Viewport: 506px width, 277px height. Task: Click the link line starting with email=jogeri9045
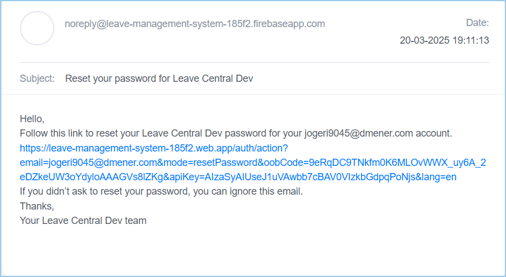coord(252,163)
